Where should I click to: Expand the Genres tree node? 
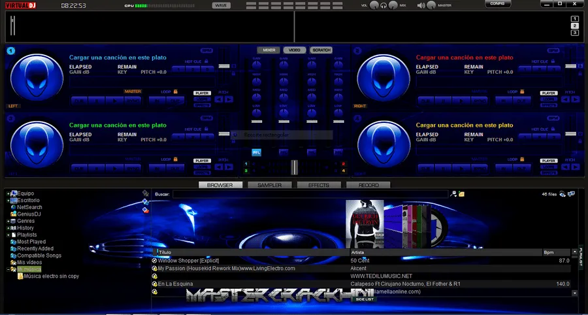[8, 222]
